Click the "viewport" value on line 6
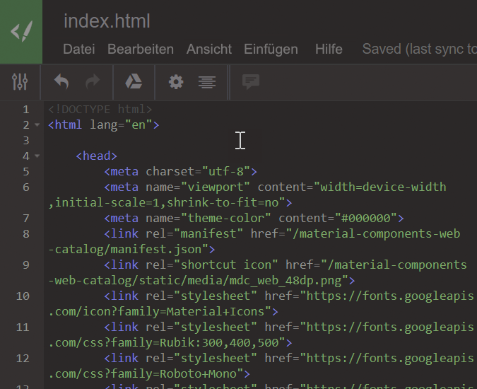 pos(215,187)
